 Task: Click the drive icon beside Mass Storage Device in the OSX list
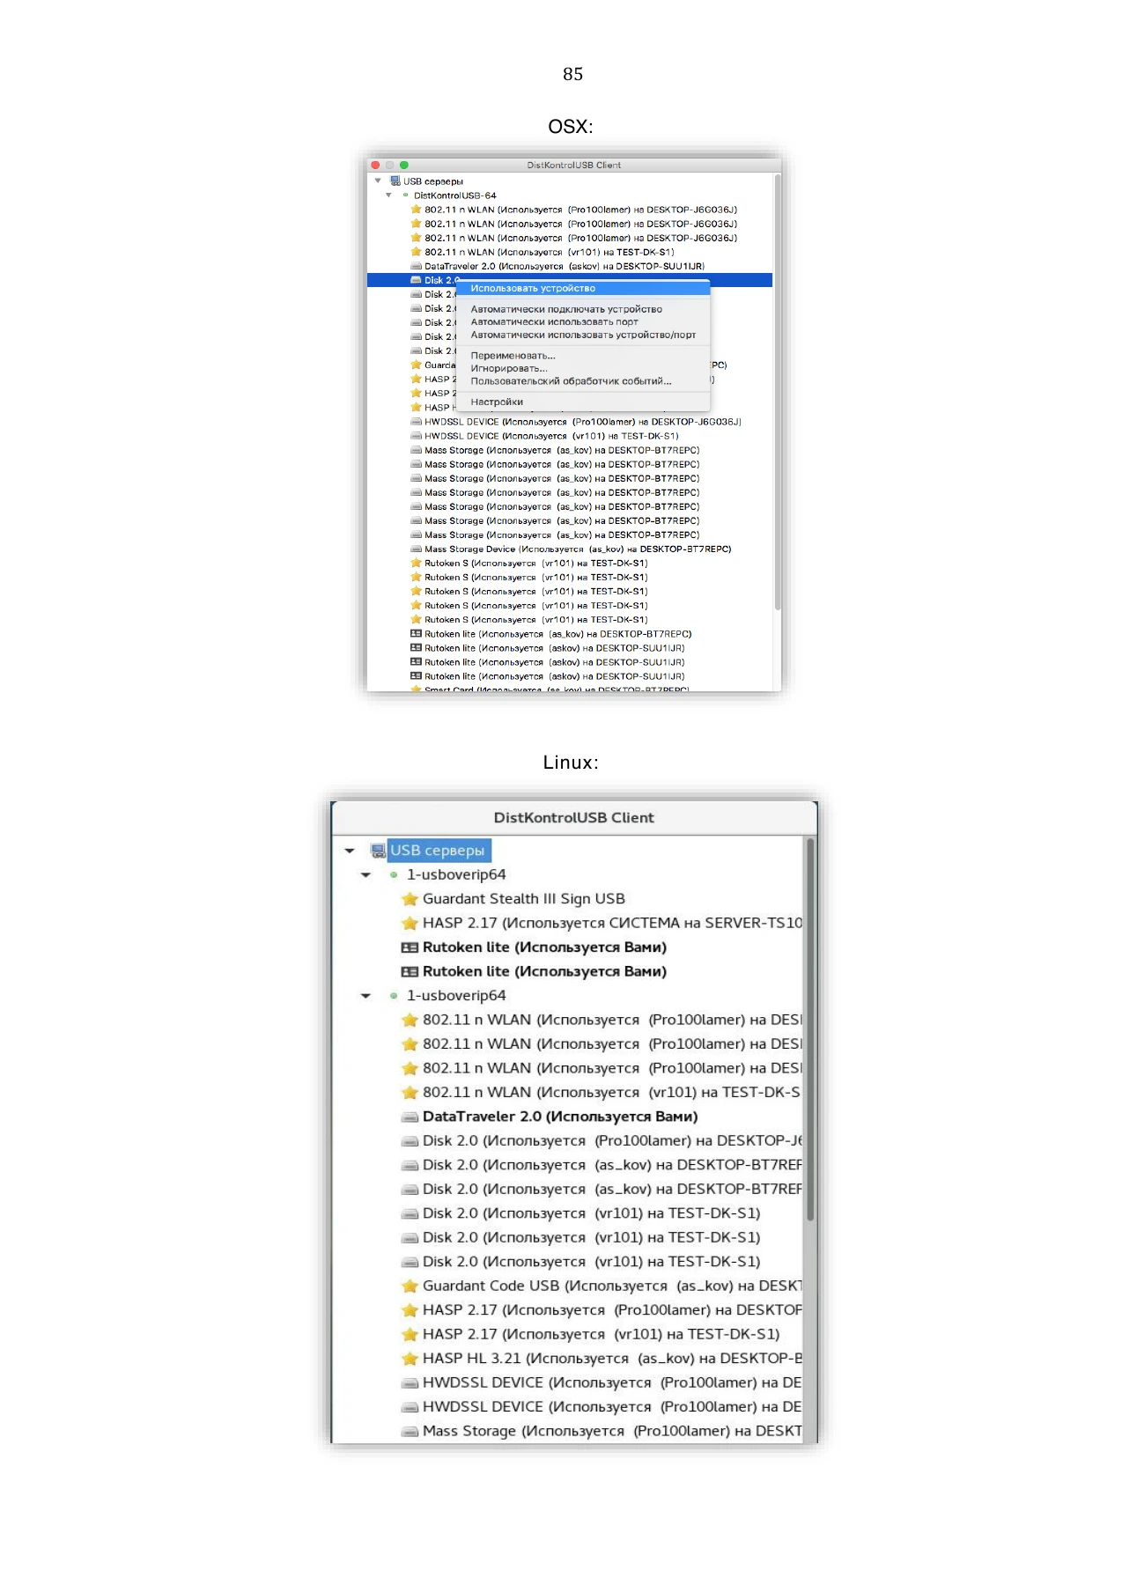coord(416,549)
